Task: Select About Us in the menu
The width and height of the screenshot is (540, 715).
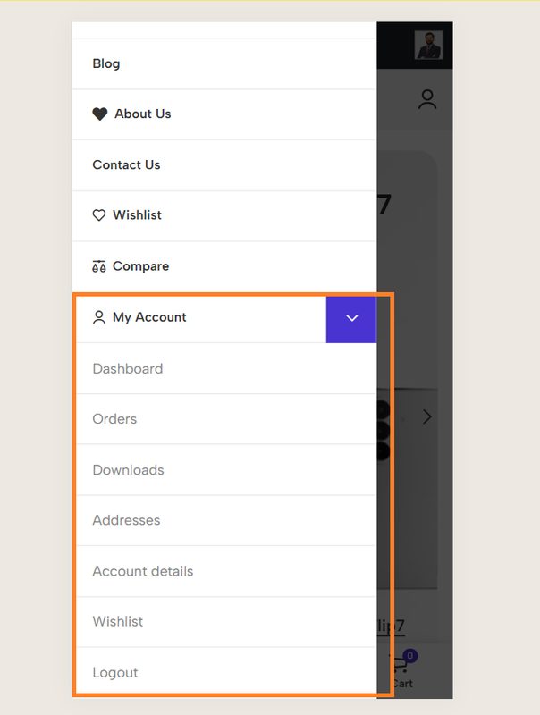Action: point(143,114)
